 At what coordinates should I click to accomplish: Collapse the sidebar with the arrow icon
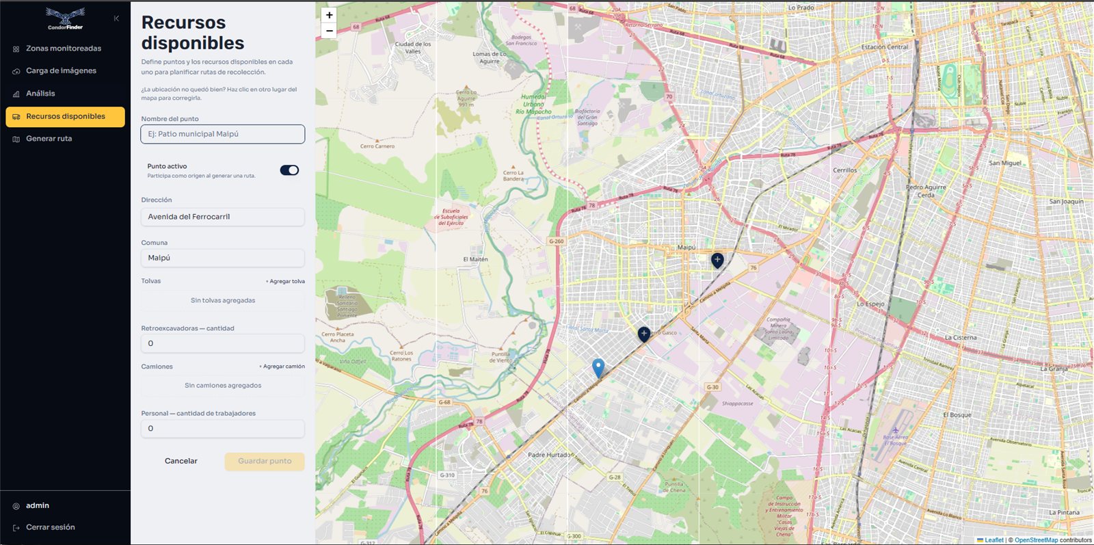(116, 18)
